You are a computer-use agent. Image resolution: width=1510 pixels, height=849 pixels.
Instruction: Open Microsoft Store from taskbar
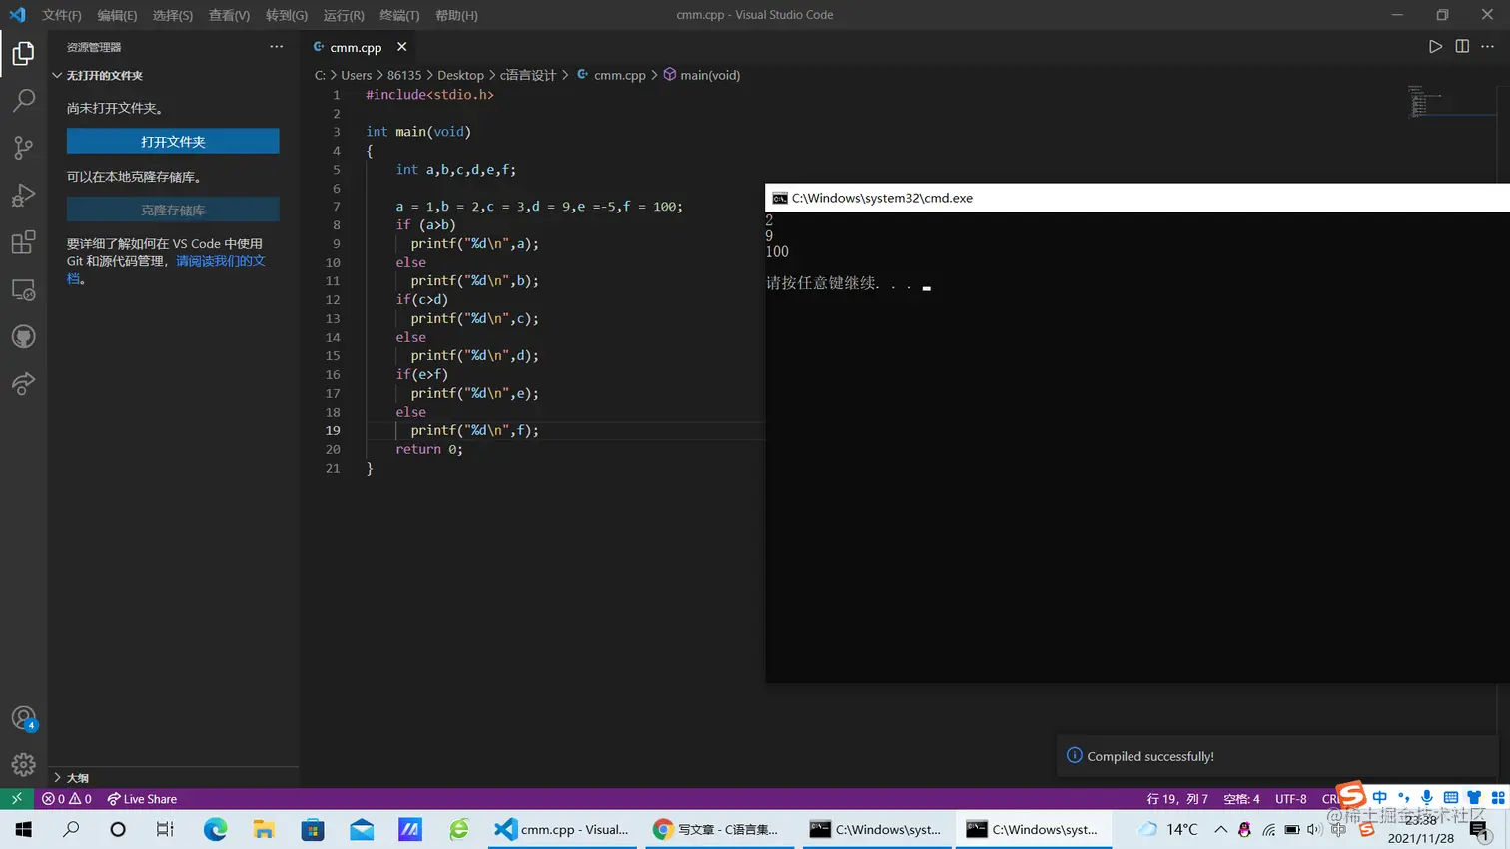[313, 829]
